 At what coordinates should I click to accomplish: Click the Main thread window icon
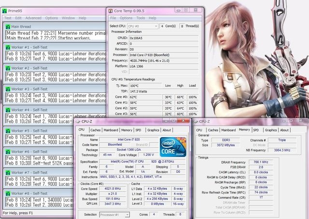(x=8, y=26)
